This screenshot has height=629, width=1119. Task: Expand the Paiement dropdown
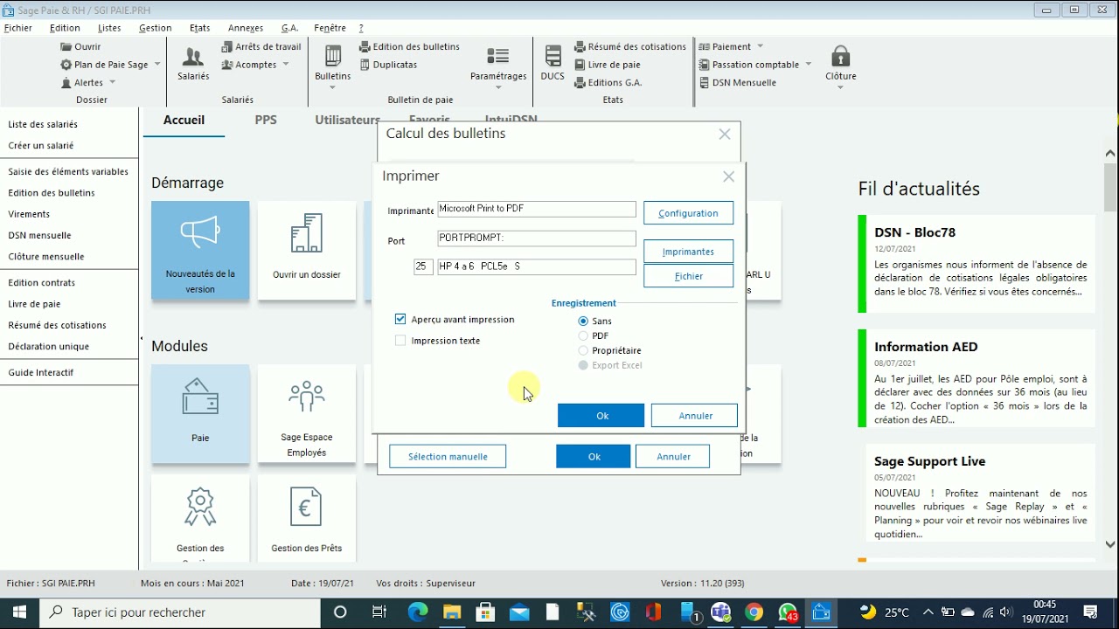click(760, 47)
